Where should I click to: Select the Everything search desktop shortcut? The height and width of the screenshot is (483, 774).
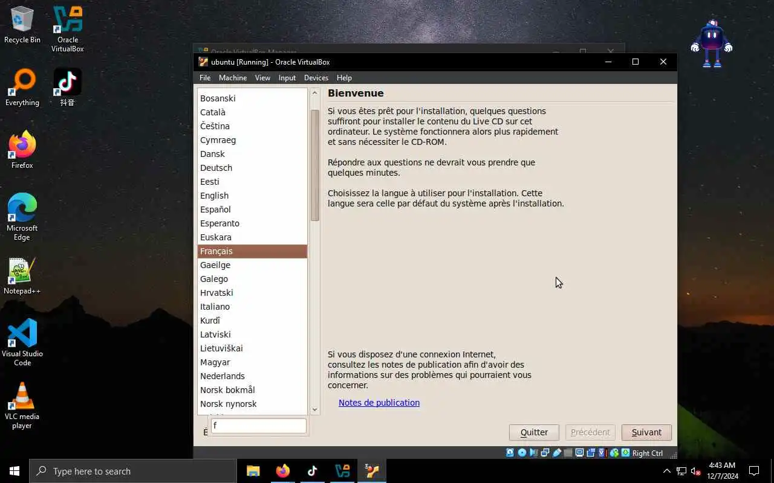(x=22, y=88)
